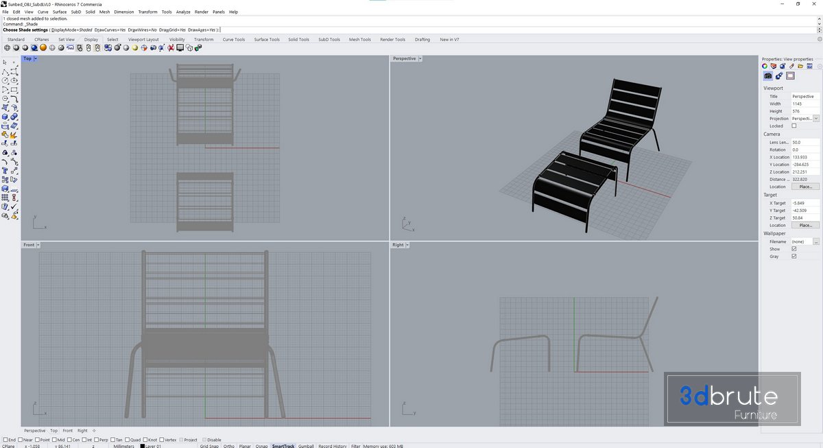
Task: Click the Wireframe viewport globe icon
Action: click(8, 48)
